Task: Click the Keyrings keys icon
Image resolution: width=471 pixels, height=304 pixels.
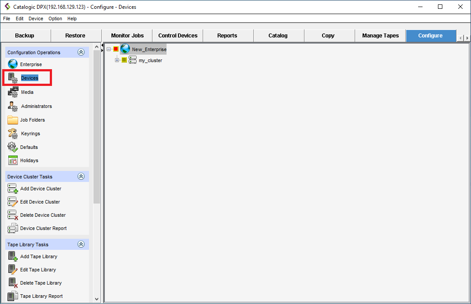Action: [x=13, y=133]
